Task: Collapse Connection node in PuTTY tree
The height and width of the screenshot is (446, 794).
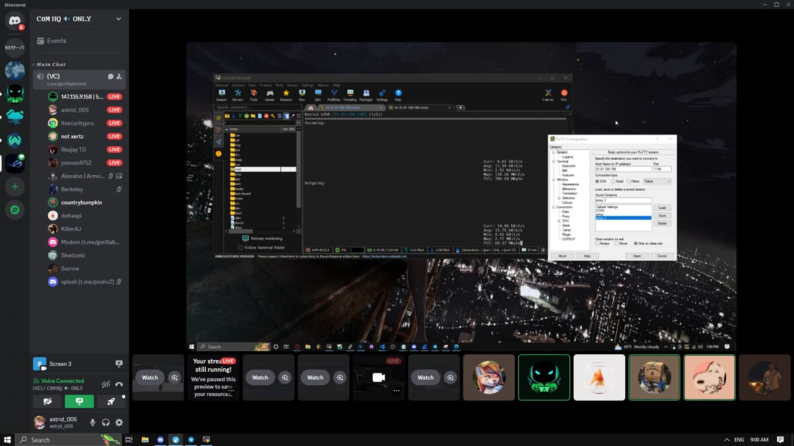Action: point(554,207)
